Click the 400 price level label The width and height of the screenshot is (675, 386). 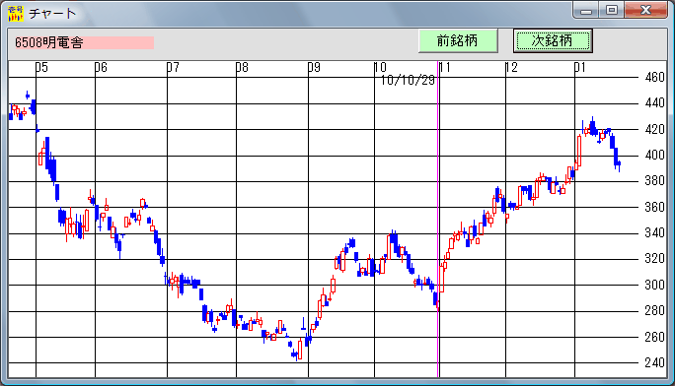654,155
